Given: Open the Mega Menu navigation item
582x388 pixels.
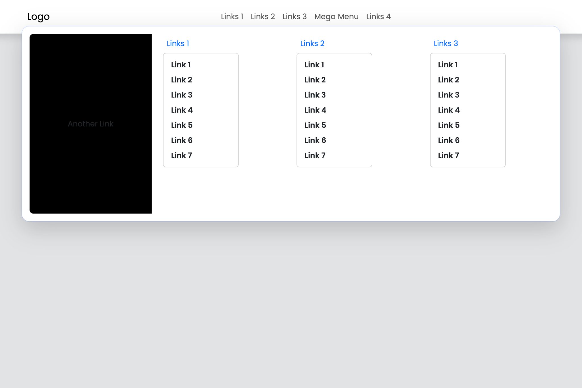Looking at the screenshot, I should (x=336, y=16).
